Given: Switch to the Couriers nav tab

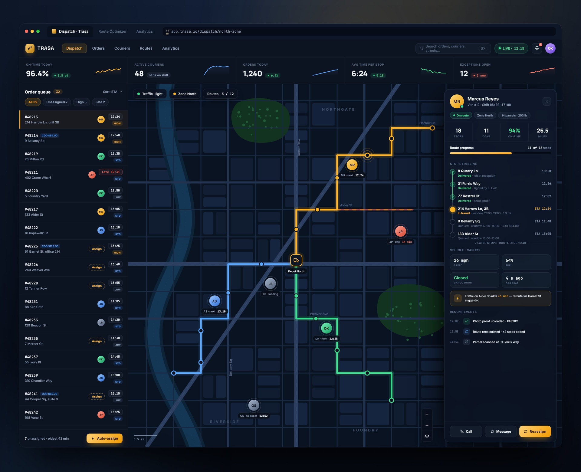Looking at the screenshot, I should (x=122, y=48).
